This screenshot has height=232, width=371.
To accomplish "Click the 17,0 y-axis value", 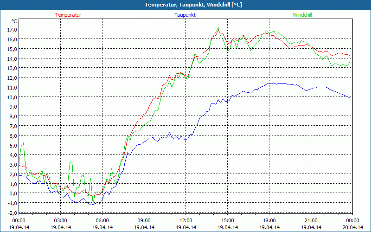I will point(13,30).
